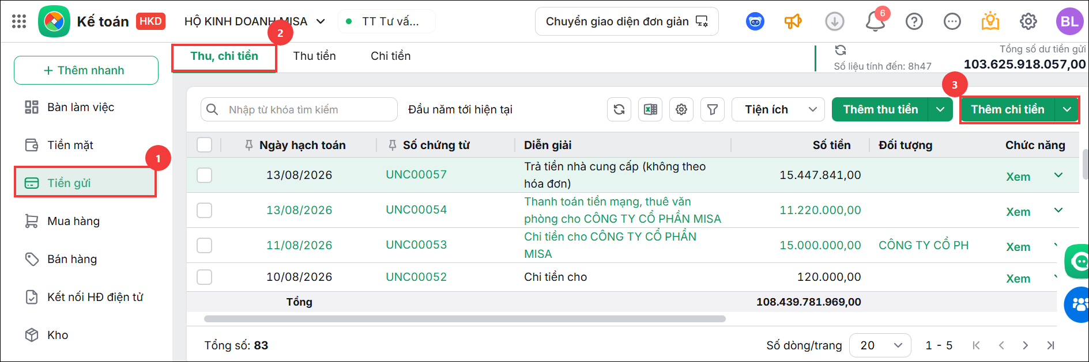Image resolution: width=1089 pixels, height=362 pixels.
Task: Open the apps grid launcher icon
Action: click(19, 21)
